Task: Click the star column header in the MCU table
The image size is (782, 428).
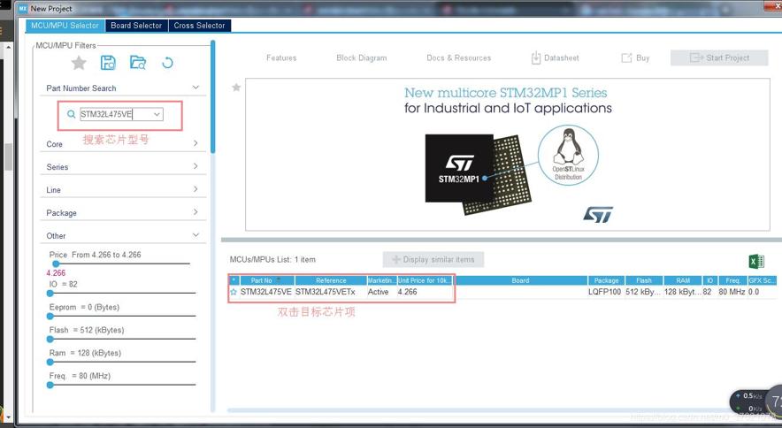Action: tap(234, 280)
